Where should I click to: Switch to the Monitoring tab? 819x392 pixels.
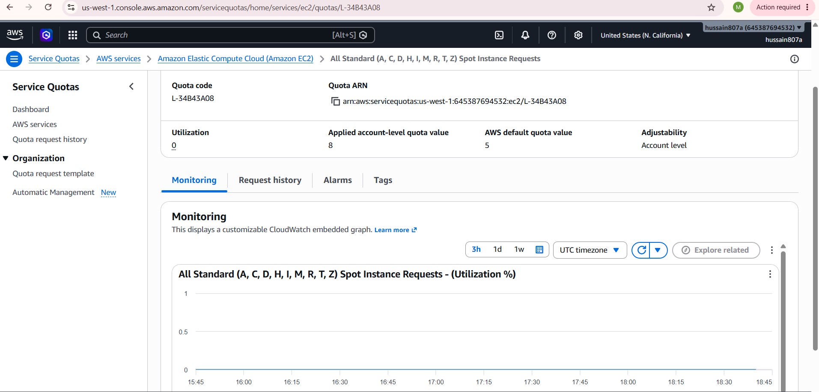(x=194, y=180)
